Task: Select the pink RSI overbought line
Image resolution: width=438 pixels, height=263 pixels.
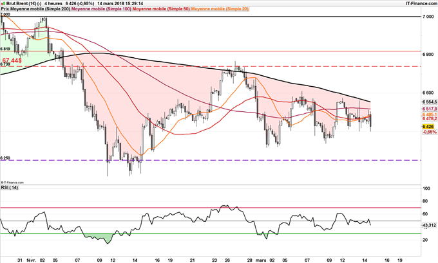Action: pyautogui.click(x=211, y=208)
